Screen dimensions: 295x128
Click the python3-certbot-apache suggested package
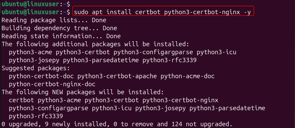point(117,76)
